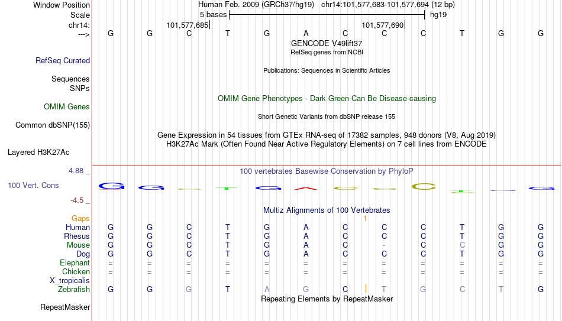Click 'Multiz Alignments of 100 Vertebrates' title

327,210
